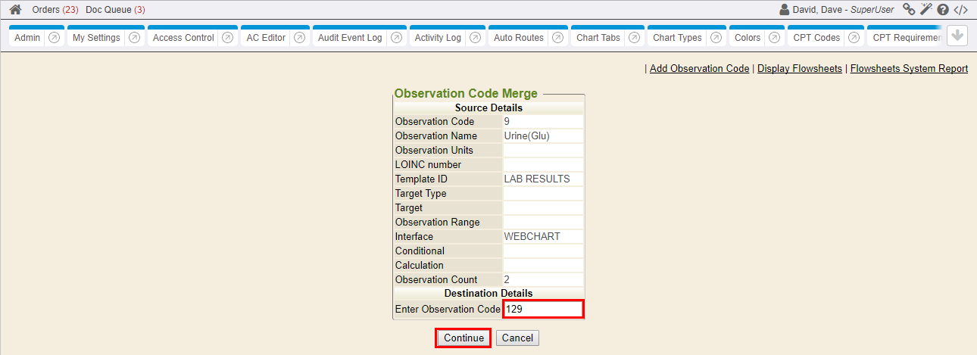Click the magic wand icon

coord(925,10)
